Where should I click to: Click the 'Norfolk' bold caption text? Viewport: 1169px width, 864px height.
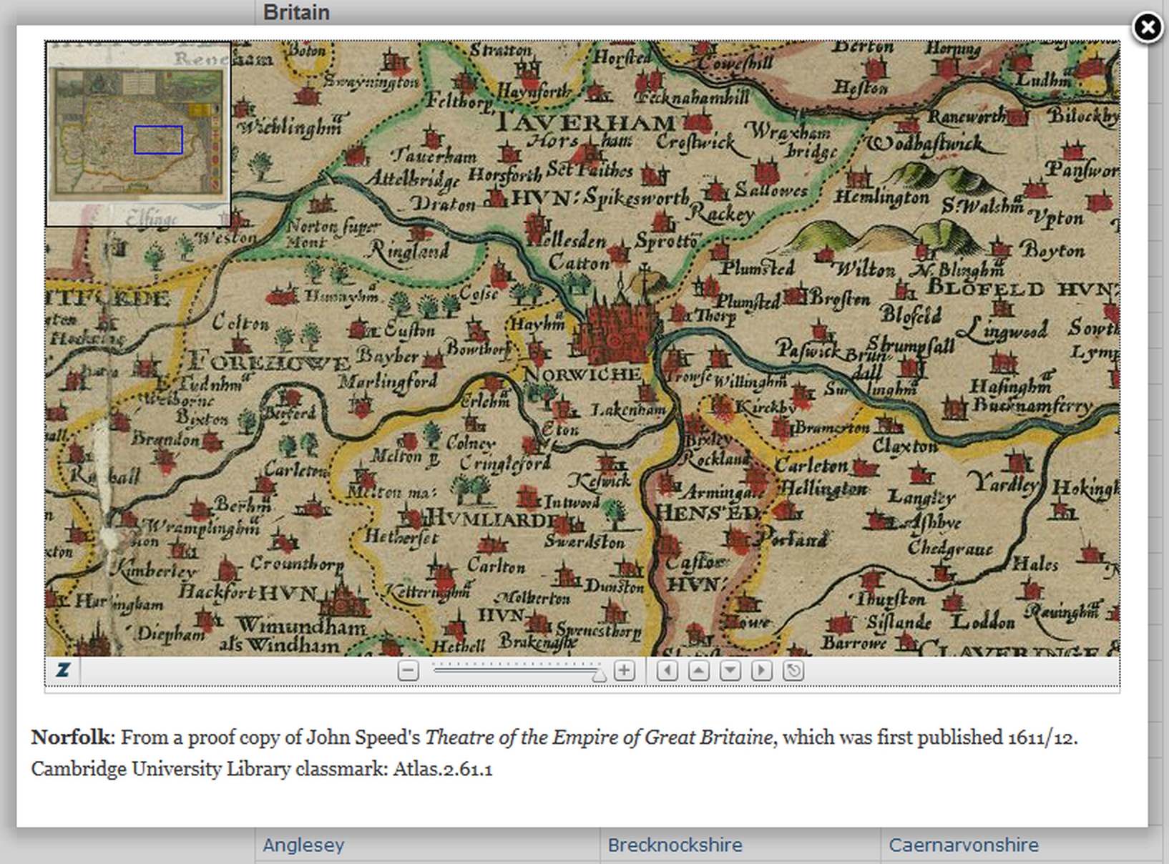click(70, 737)
